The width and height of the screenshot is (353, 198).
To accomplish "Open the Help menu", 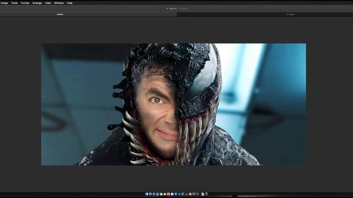I will point(69,3).
